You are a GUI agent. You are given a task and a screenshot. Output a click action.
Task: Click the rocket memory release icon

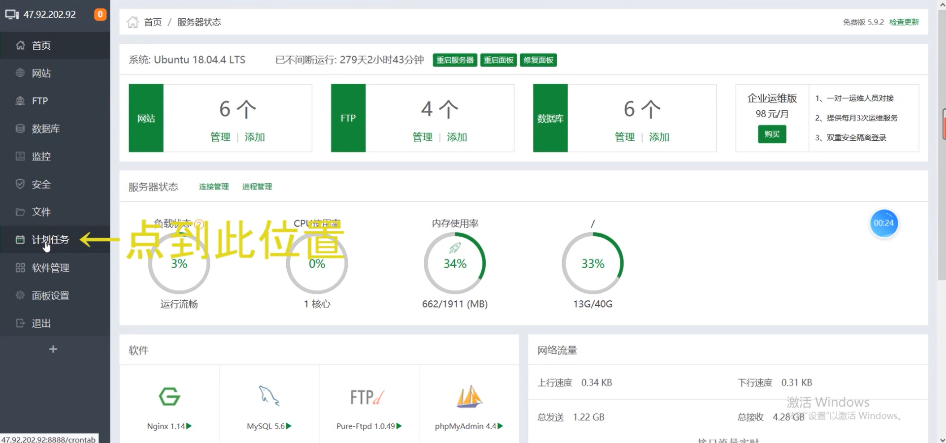[455, 248]
